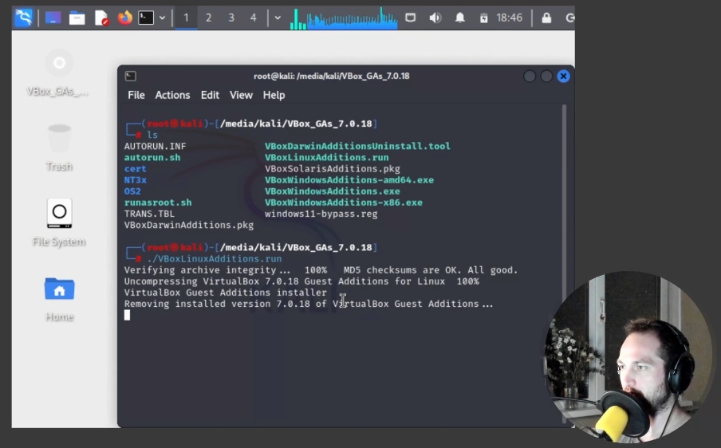
Task: Open the terminal View menu
Action: (241, 95)
